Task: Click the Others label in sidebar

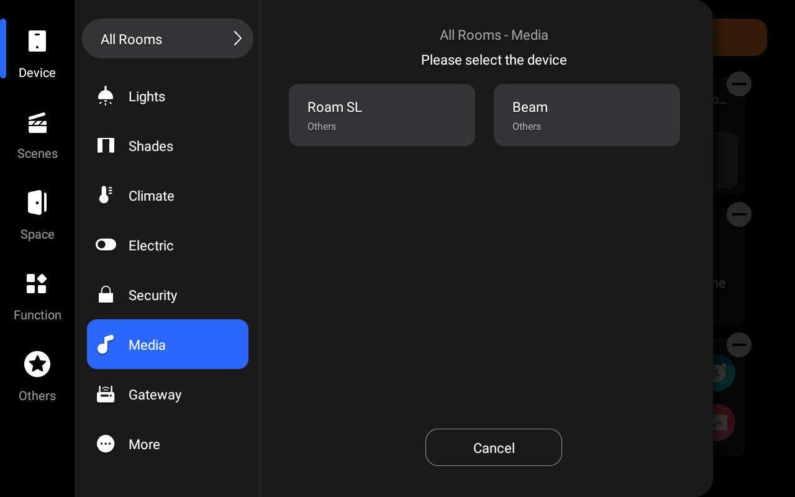Action: [37, 396]
